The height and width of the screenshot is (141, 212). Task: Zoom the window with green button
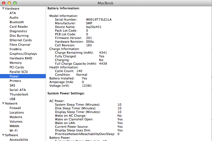tap(15, 3)
